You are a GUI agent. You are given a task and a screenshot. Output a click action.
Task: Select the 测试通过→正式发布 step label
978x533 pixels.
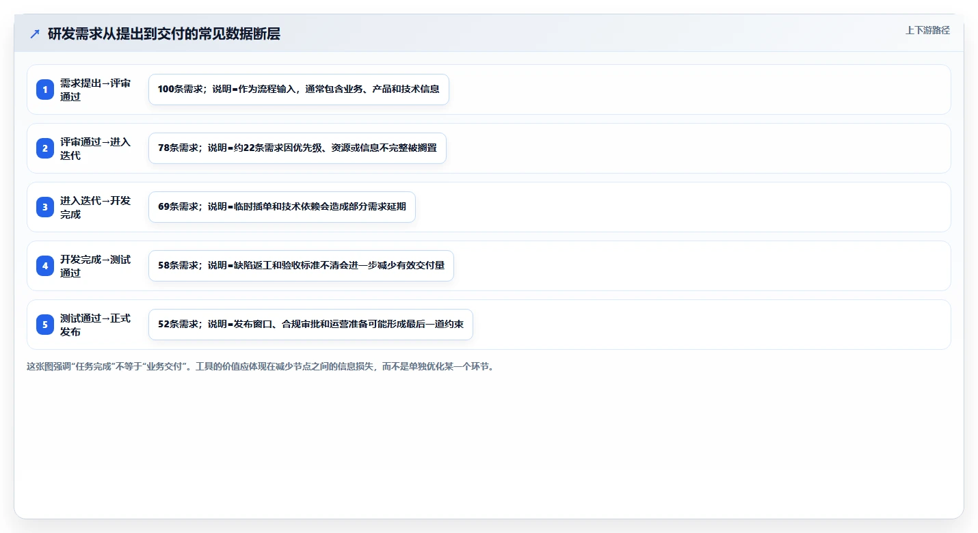(95, 325)
